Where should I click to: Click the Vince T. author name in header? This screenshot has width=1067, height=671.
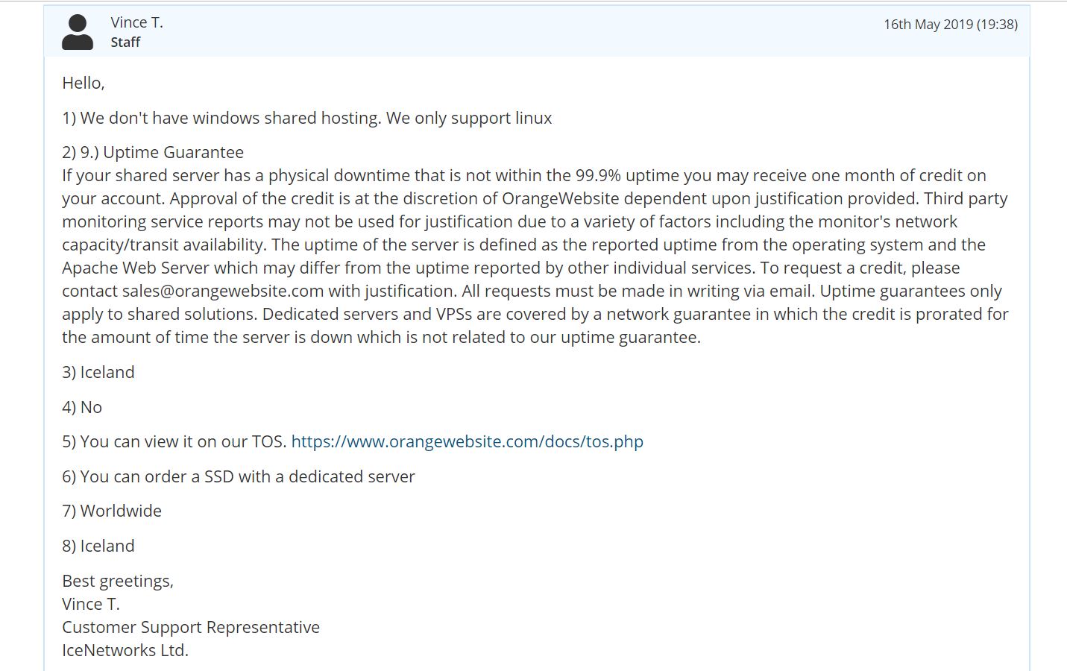click(x=136, y=22)
